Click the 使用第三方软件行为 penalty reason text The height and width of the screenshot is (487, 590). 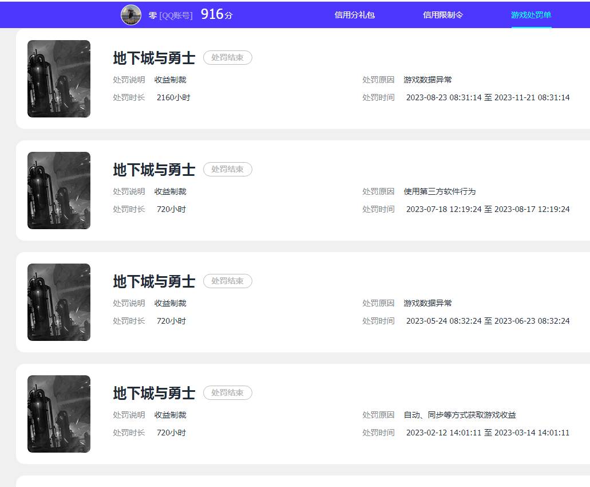pyautogui.click(x=439, y=191)
